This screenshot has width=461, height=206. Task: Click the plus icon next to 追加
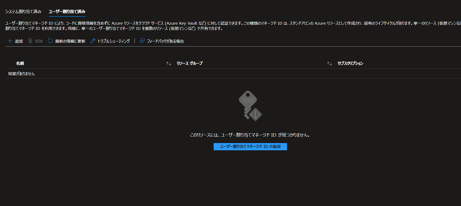(10, 41)
